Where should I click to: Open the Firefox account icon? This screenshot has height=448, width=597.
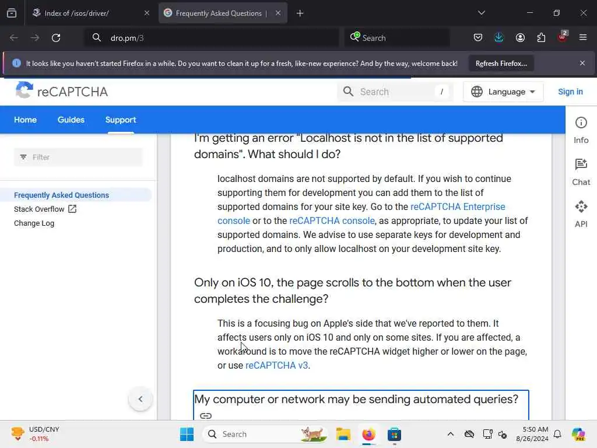click(x=520, y=38)
